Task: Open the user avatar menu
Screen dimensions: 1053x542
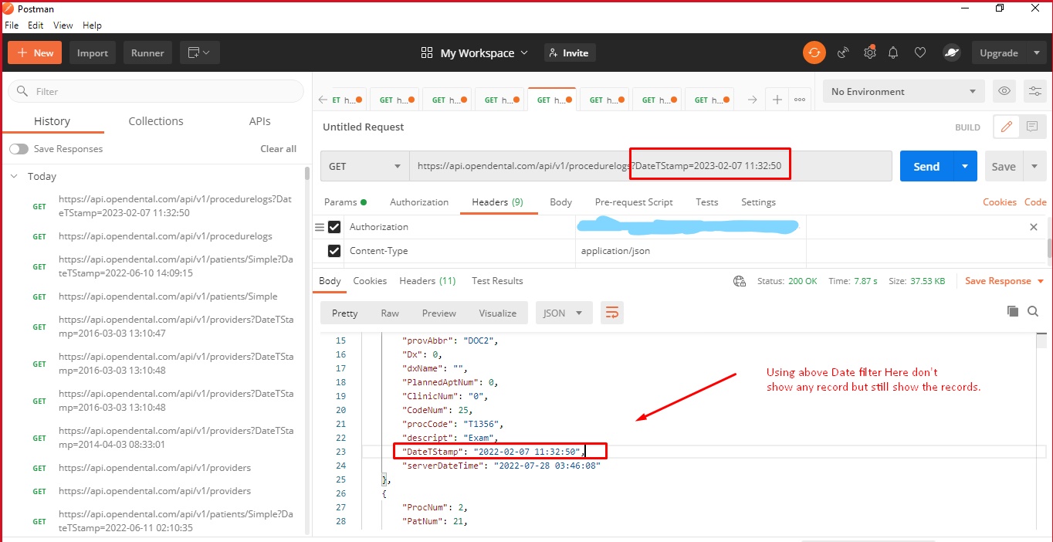Action: pos(951,53)
